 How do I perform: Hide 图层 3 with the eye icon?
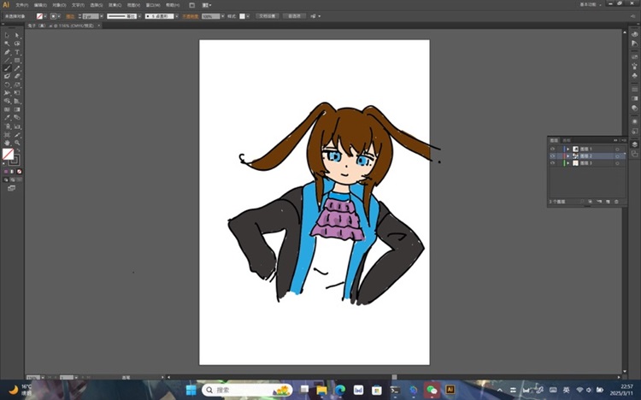552,162
